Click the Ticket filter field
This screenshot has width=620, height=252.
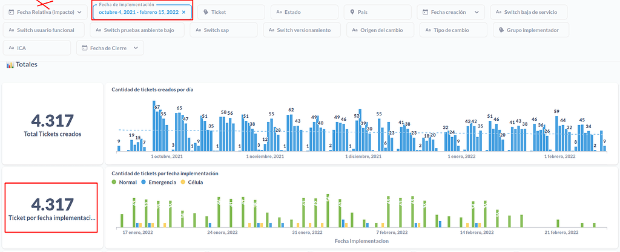click(x=231, y=12)
